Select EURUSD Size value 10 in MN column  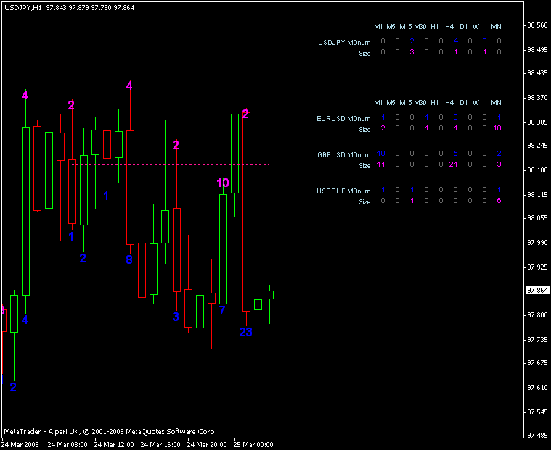click(x=497, y=129)
